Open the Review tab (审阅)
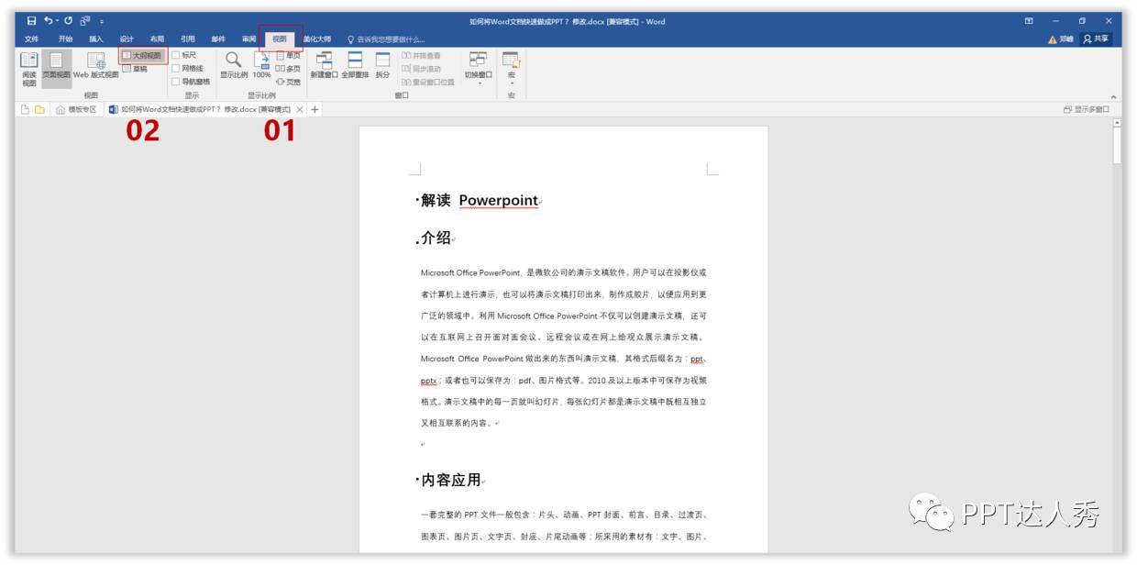This screenshot has height=565, width=1137. [248, 39]
